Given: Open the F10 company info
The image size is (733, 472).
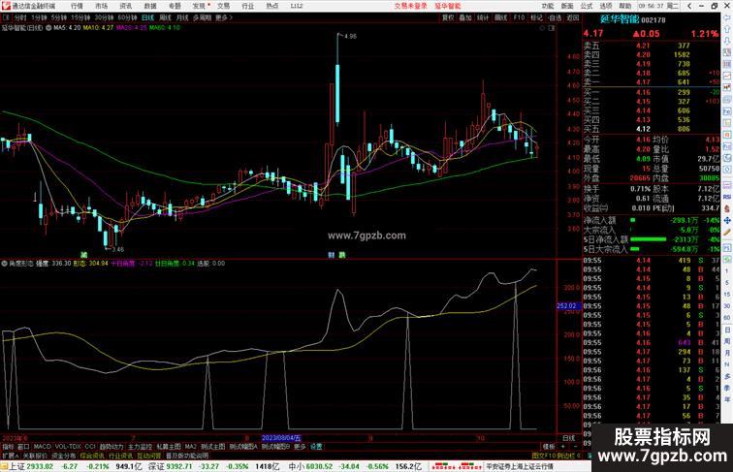Looking at the screenshot, I should tap(519, 17).
